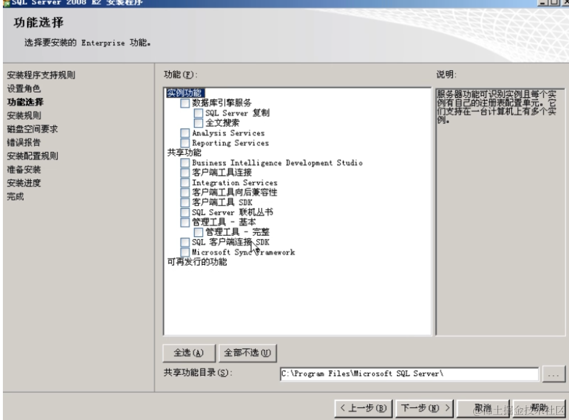Select 安装规则 step in sidebar
The height and width of the screenshot is (420, 569).
(x=24, y=116)
